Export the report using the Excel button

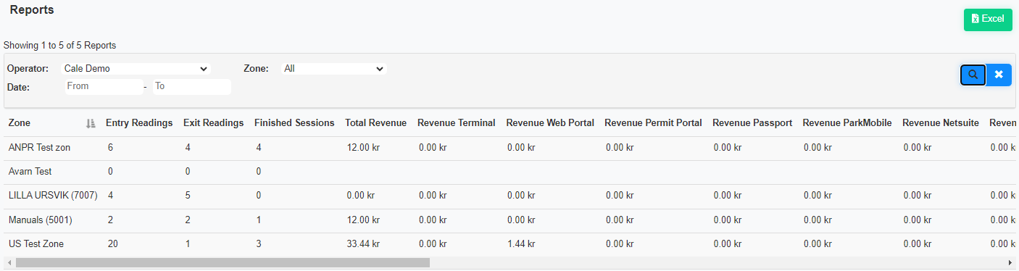988,20
